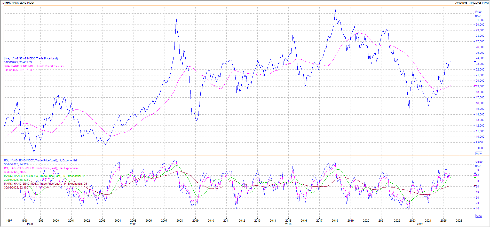Click the 25,000 price axis label

click(480, 53)
